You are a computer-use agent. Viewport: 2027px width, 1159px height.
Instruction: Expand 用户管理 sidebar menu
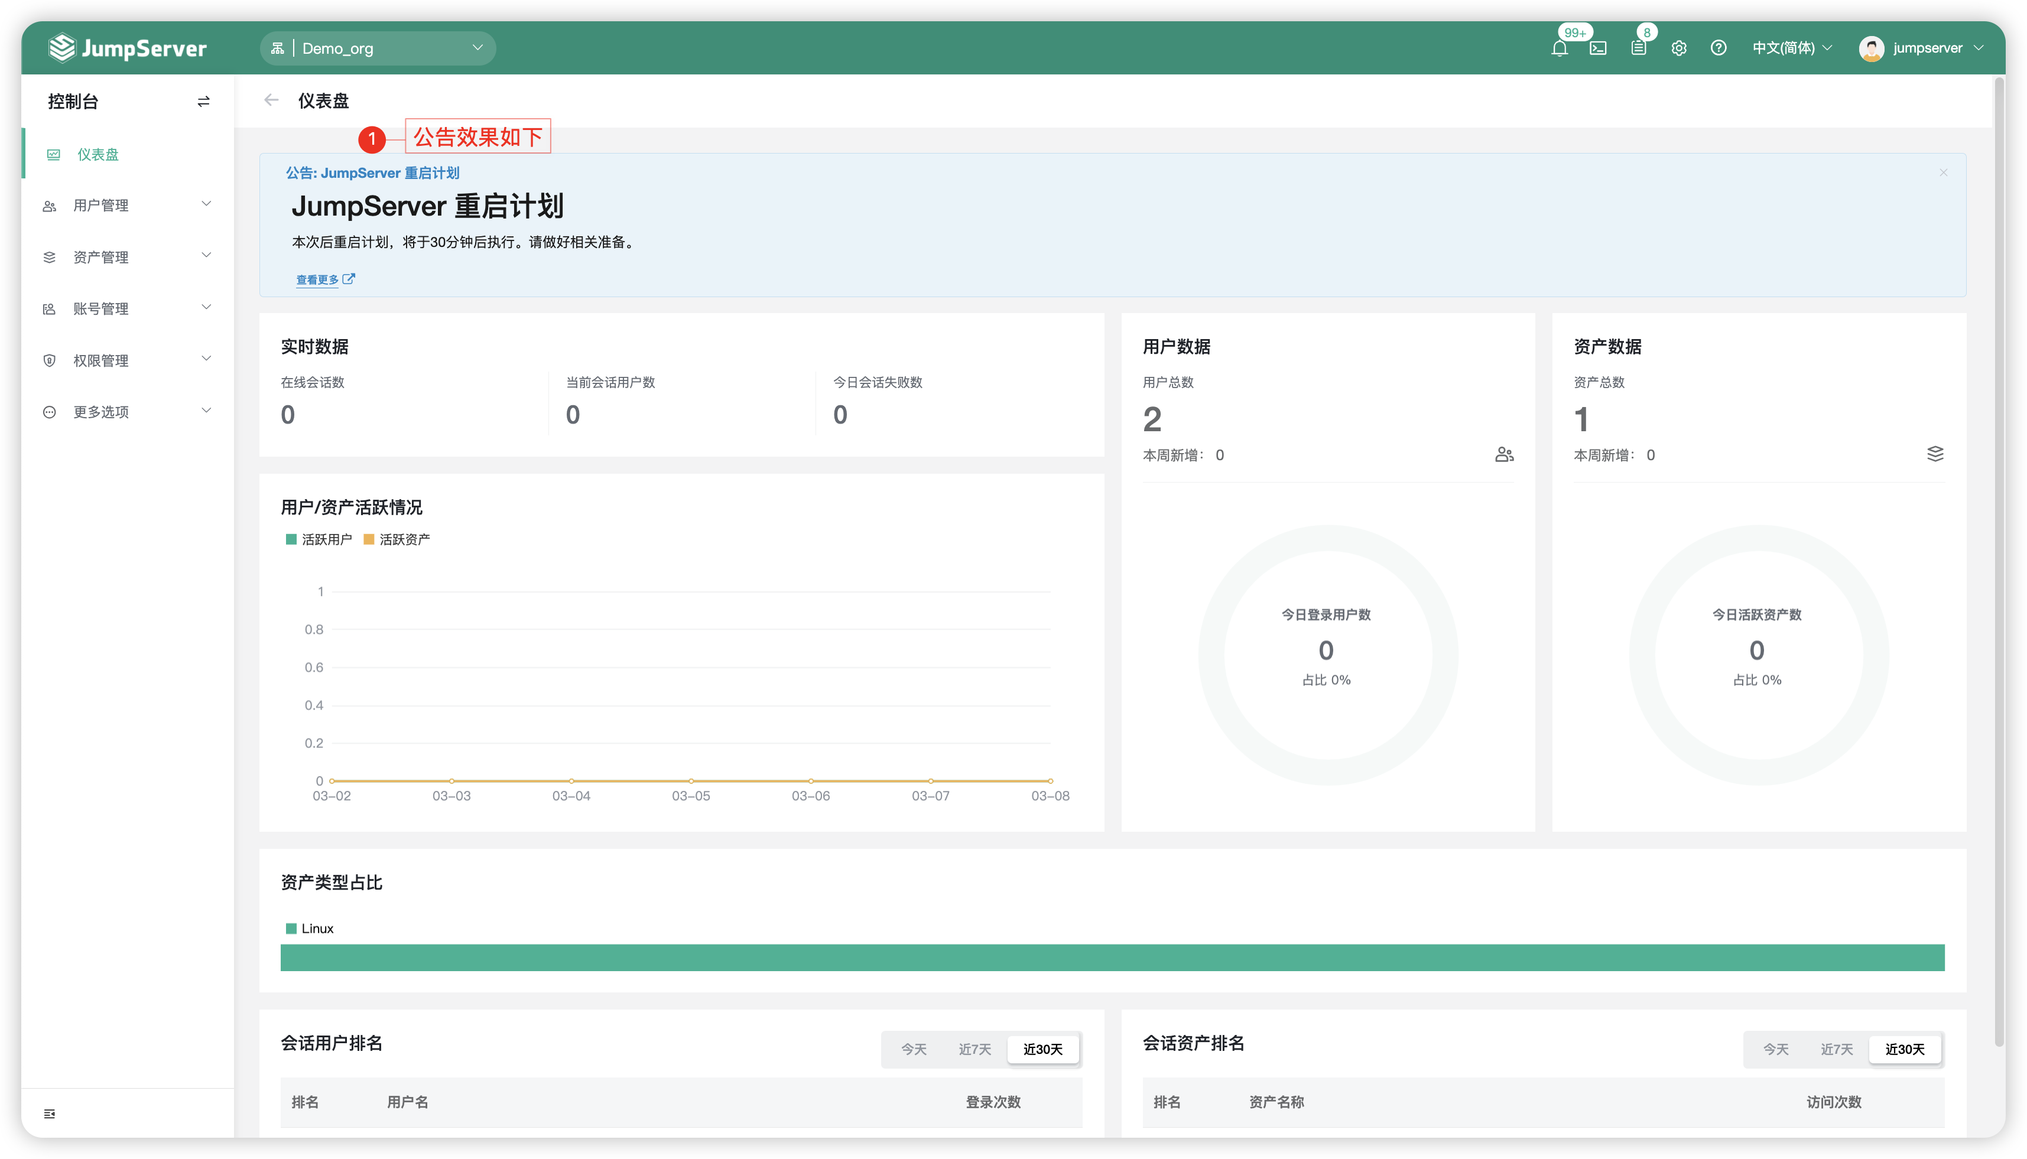coord(128,206)
